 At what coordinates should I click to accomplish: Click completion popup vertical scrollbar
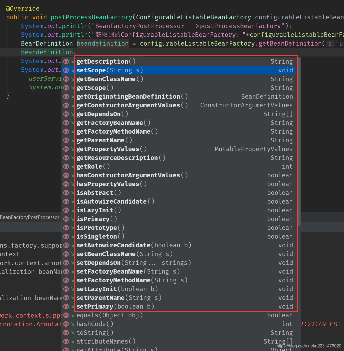(x=299, y=142)
